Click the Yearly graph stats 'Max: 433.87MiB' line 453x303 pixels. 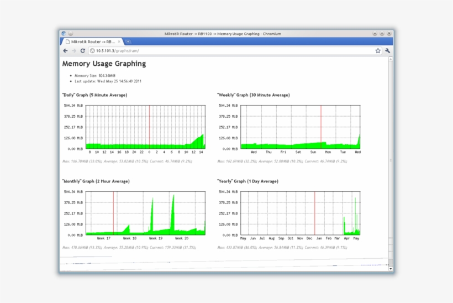click(x=282, y=248)
